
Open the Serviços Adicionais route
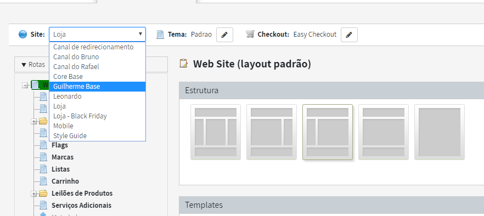81,205
